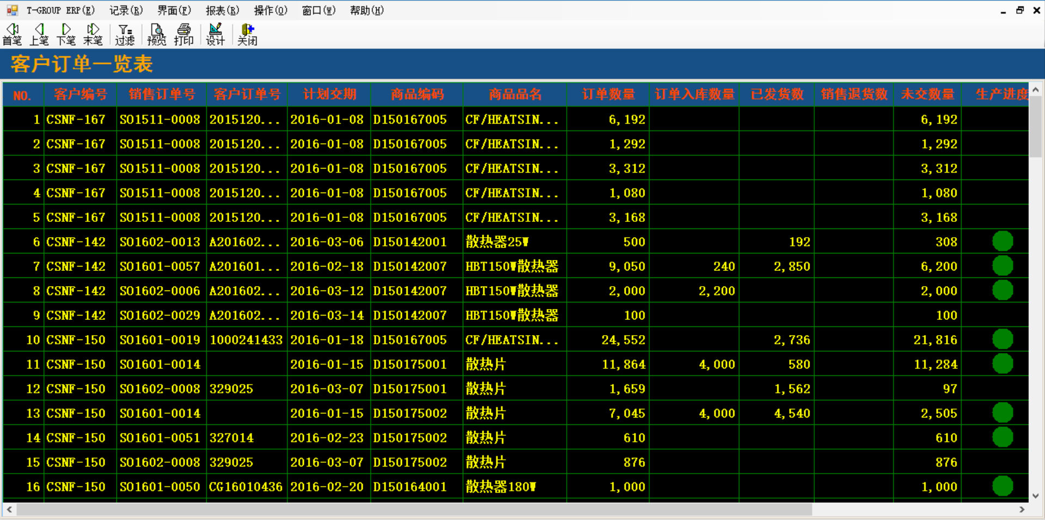The height and width of the screenshot is (520, 1045).
Task: Click green progress dot in row 6
Action: tap(1003, 241)
